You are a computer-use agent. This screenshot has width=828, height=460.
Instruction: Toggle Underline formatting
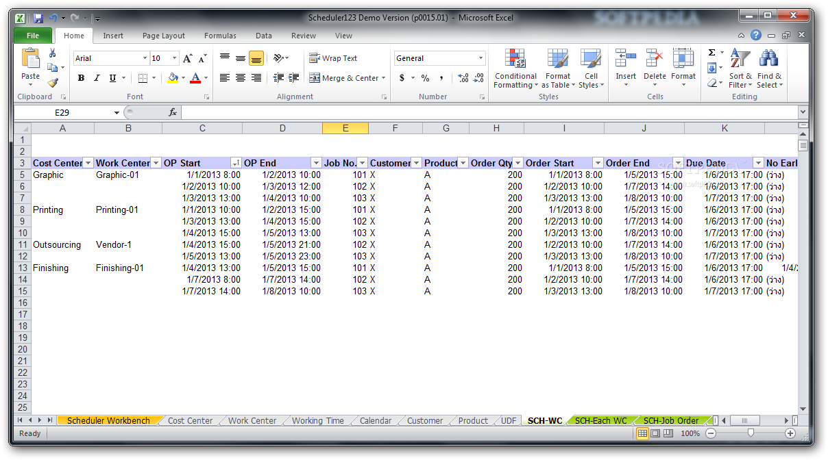tap(112, 78)
